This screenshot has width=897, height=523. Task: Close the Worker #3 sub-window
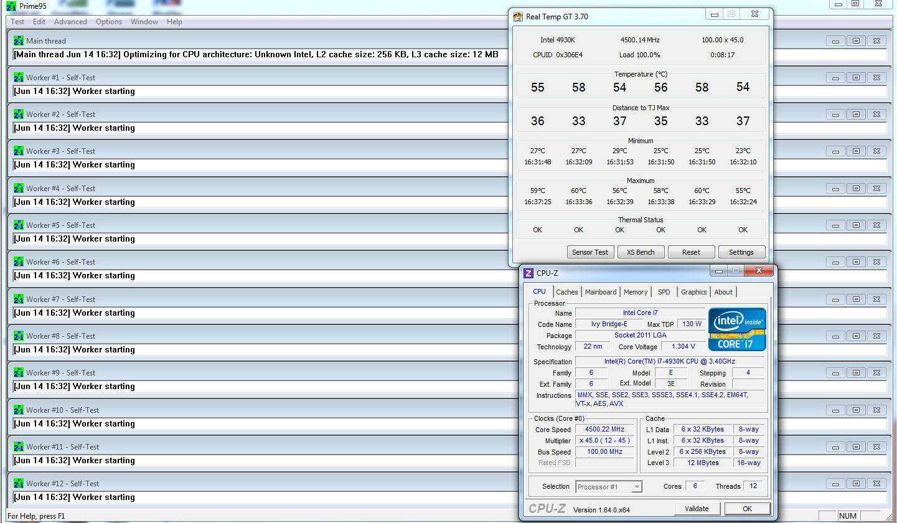[876, 151]
